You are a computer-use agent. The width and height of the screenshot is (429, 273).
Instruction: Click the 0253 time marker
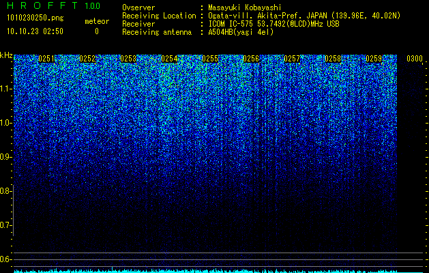[x=128, y=59]
